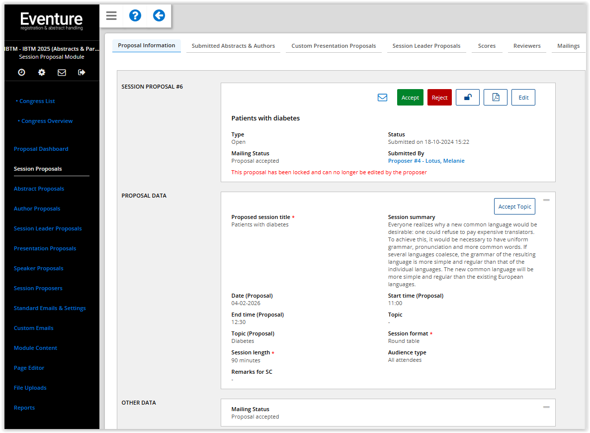Click the red locked proposal warning text
The height and width of the screenshot is (433, 590).
point(329,172)
